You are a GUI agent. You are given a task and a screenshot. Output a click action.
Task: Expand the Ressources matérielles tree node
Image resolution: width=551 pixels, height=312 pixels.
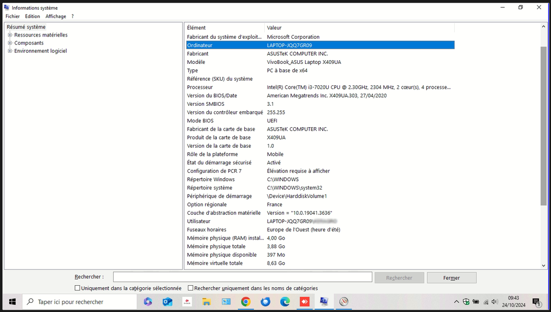point(10,35)
